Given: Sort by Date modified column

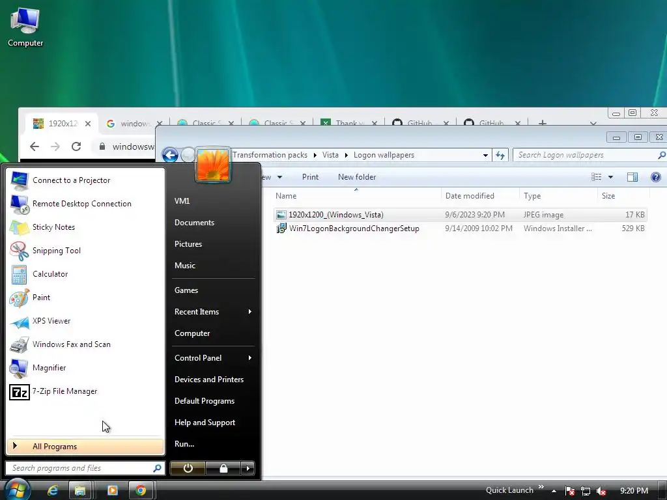Looking at the screenshot, I should pyautogui.click(x=470, y=196).
